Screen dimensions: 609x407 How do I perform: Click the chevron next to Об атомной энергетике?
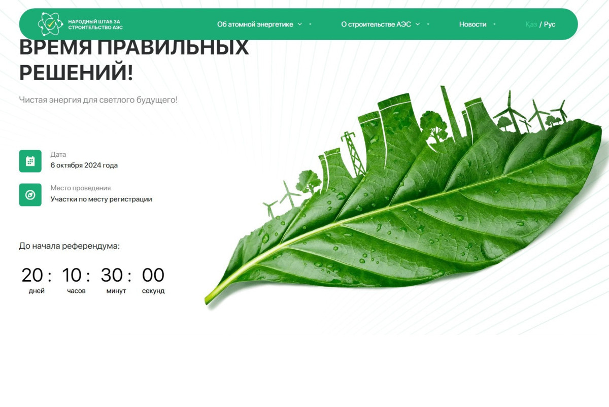point(299,23)
